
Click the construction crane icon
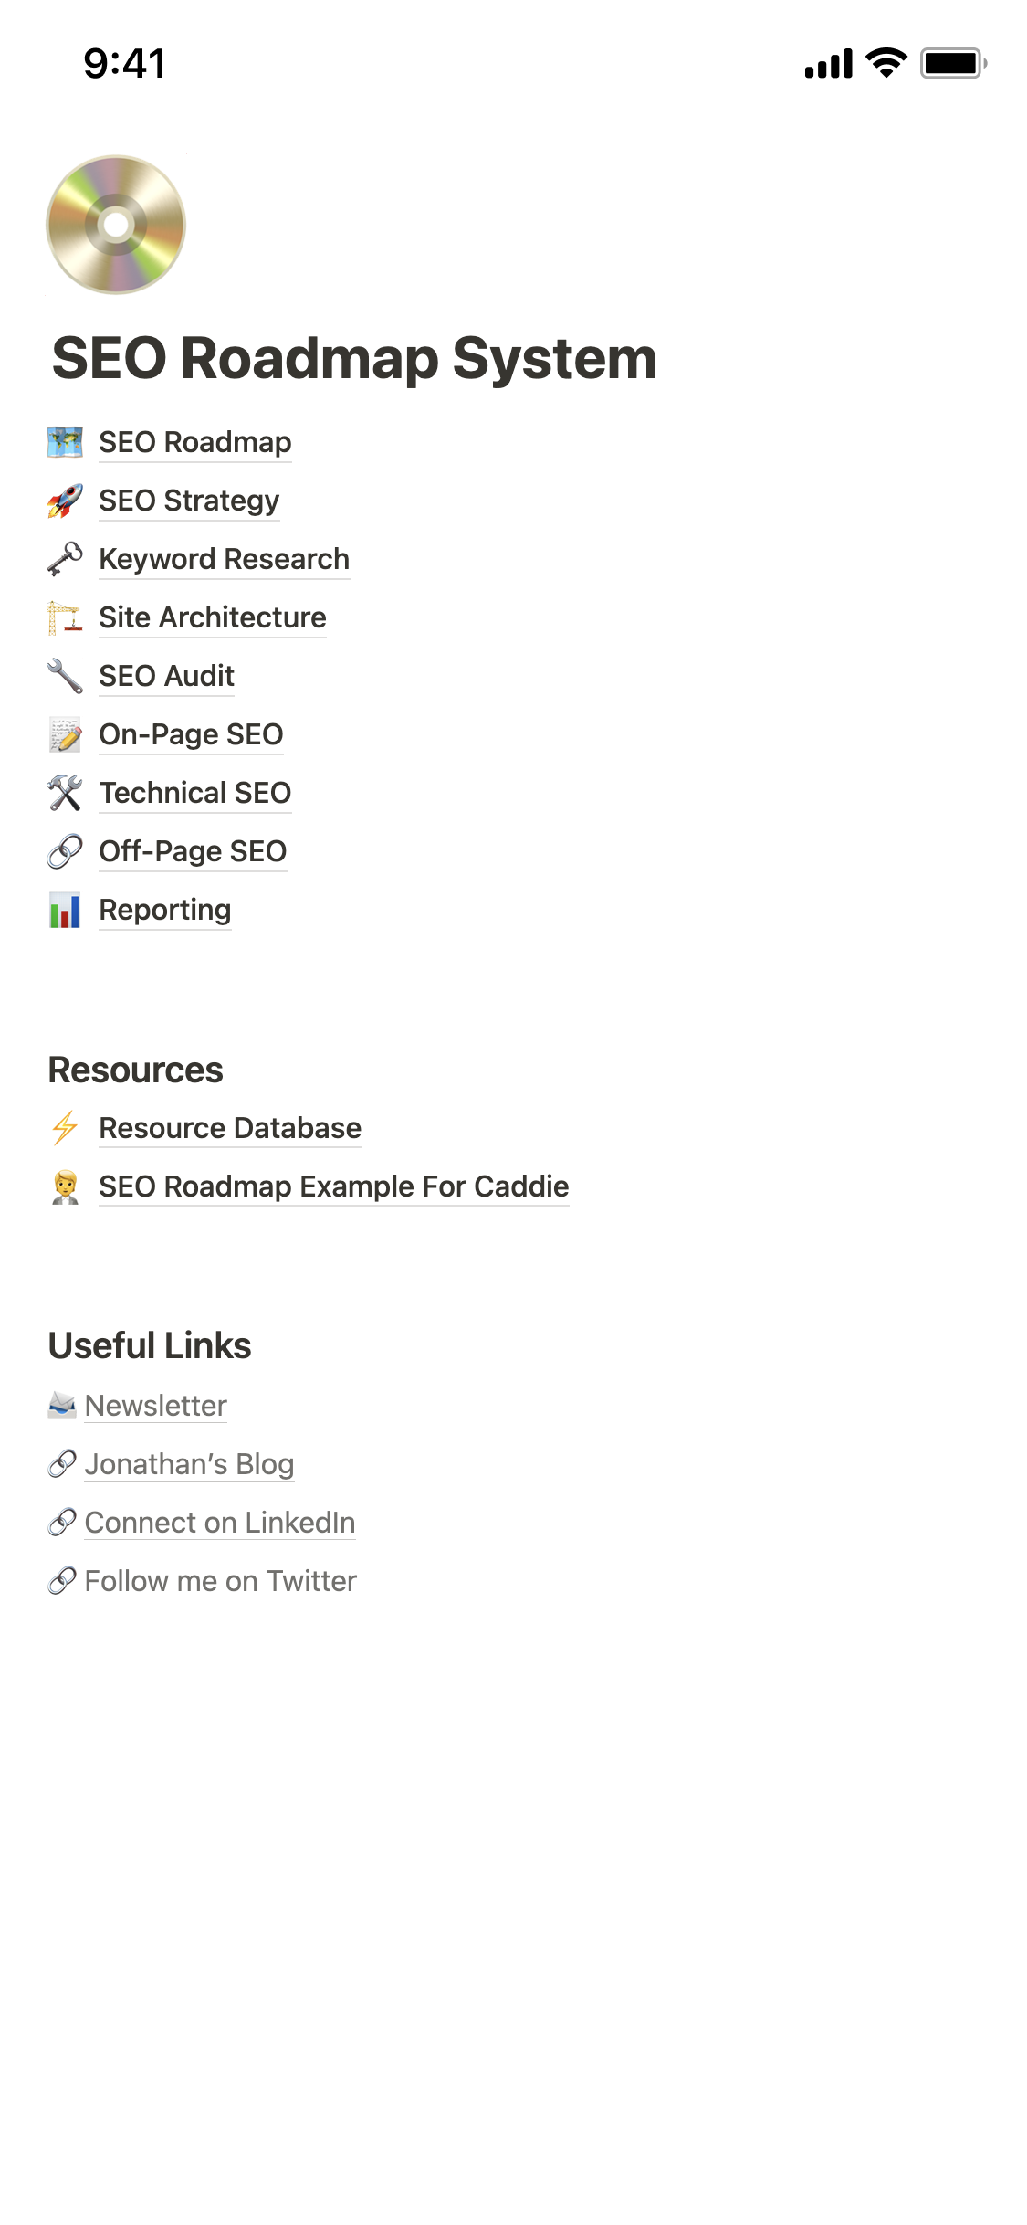click(65, 617)
